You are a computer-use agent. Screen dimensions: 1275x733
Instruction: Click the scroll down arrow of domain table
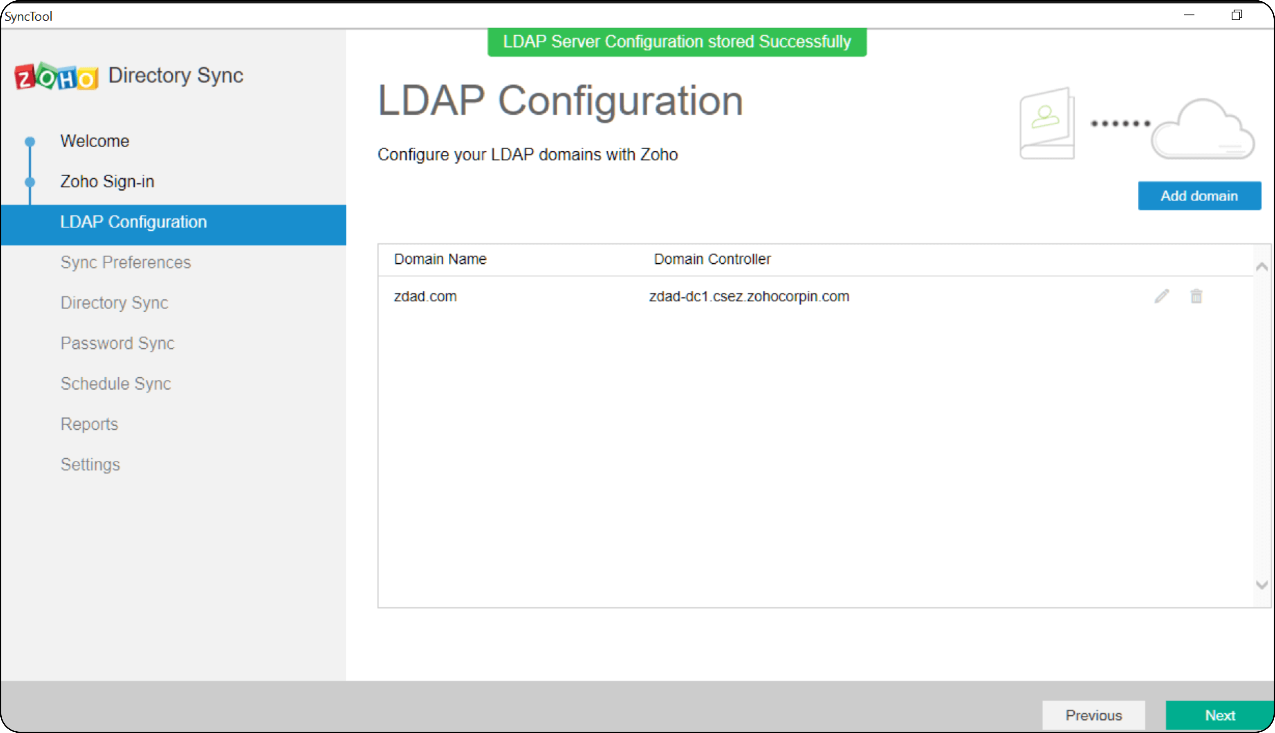1262,584
